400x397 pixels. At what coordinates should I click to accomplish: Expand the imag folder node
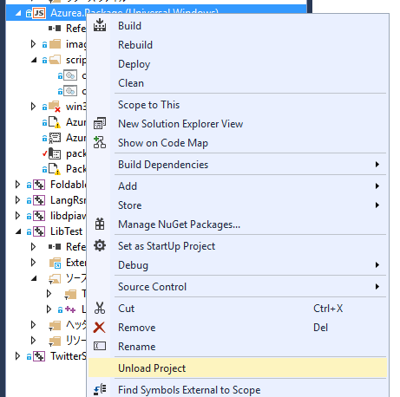pyautogui.click(x=33, y=44)
